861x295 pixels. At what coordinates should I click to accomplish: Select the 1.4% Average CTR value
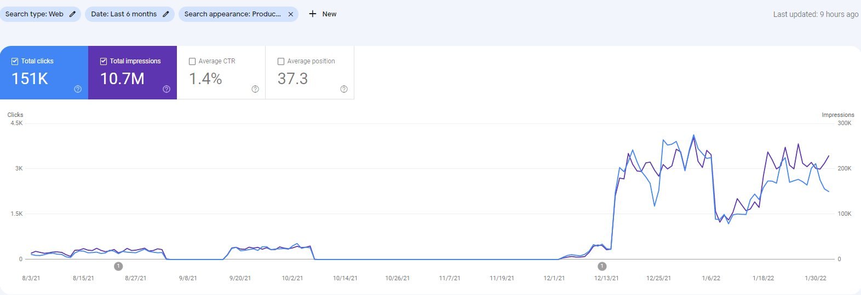pos(205,79)
